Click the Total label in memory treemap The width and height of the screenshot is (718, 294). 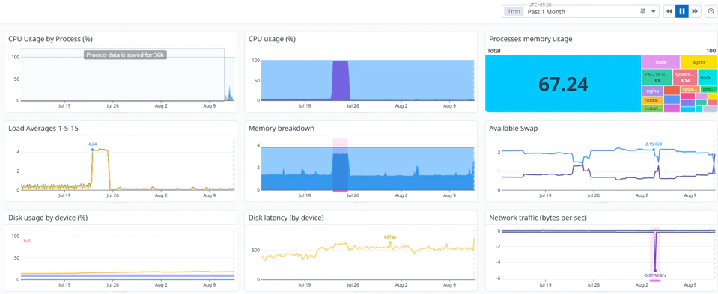pos(494,50)
